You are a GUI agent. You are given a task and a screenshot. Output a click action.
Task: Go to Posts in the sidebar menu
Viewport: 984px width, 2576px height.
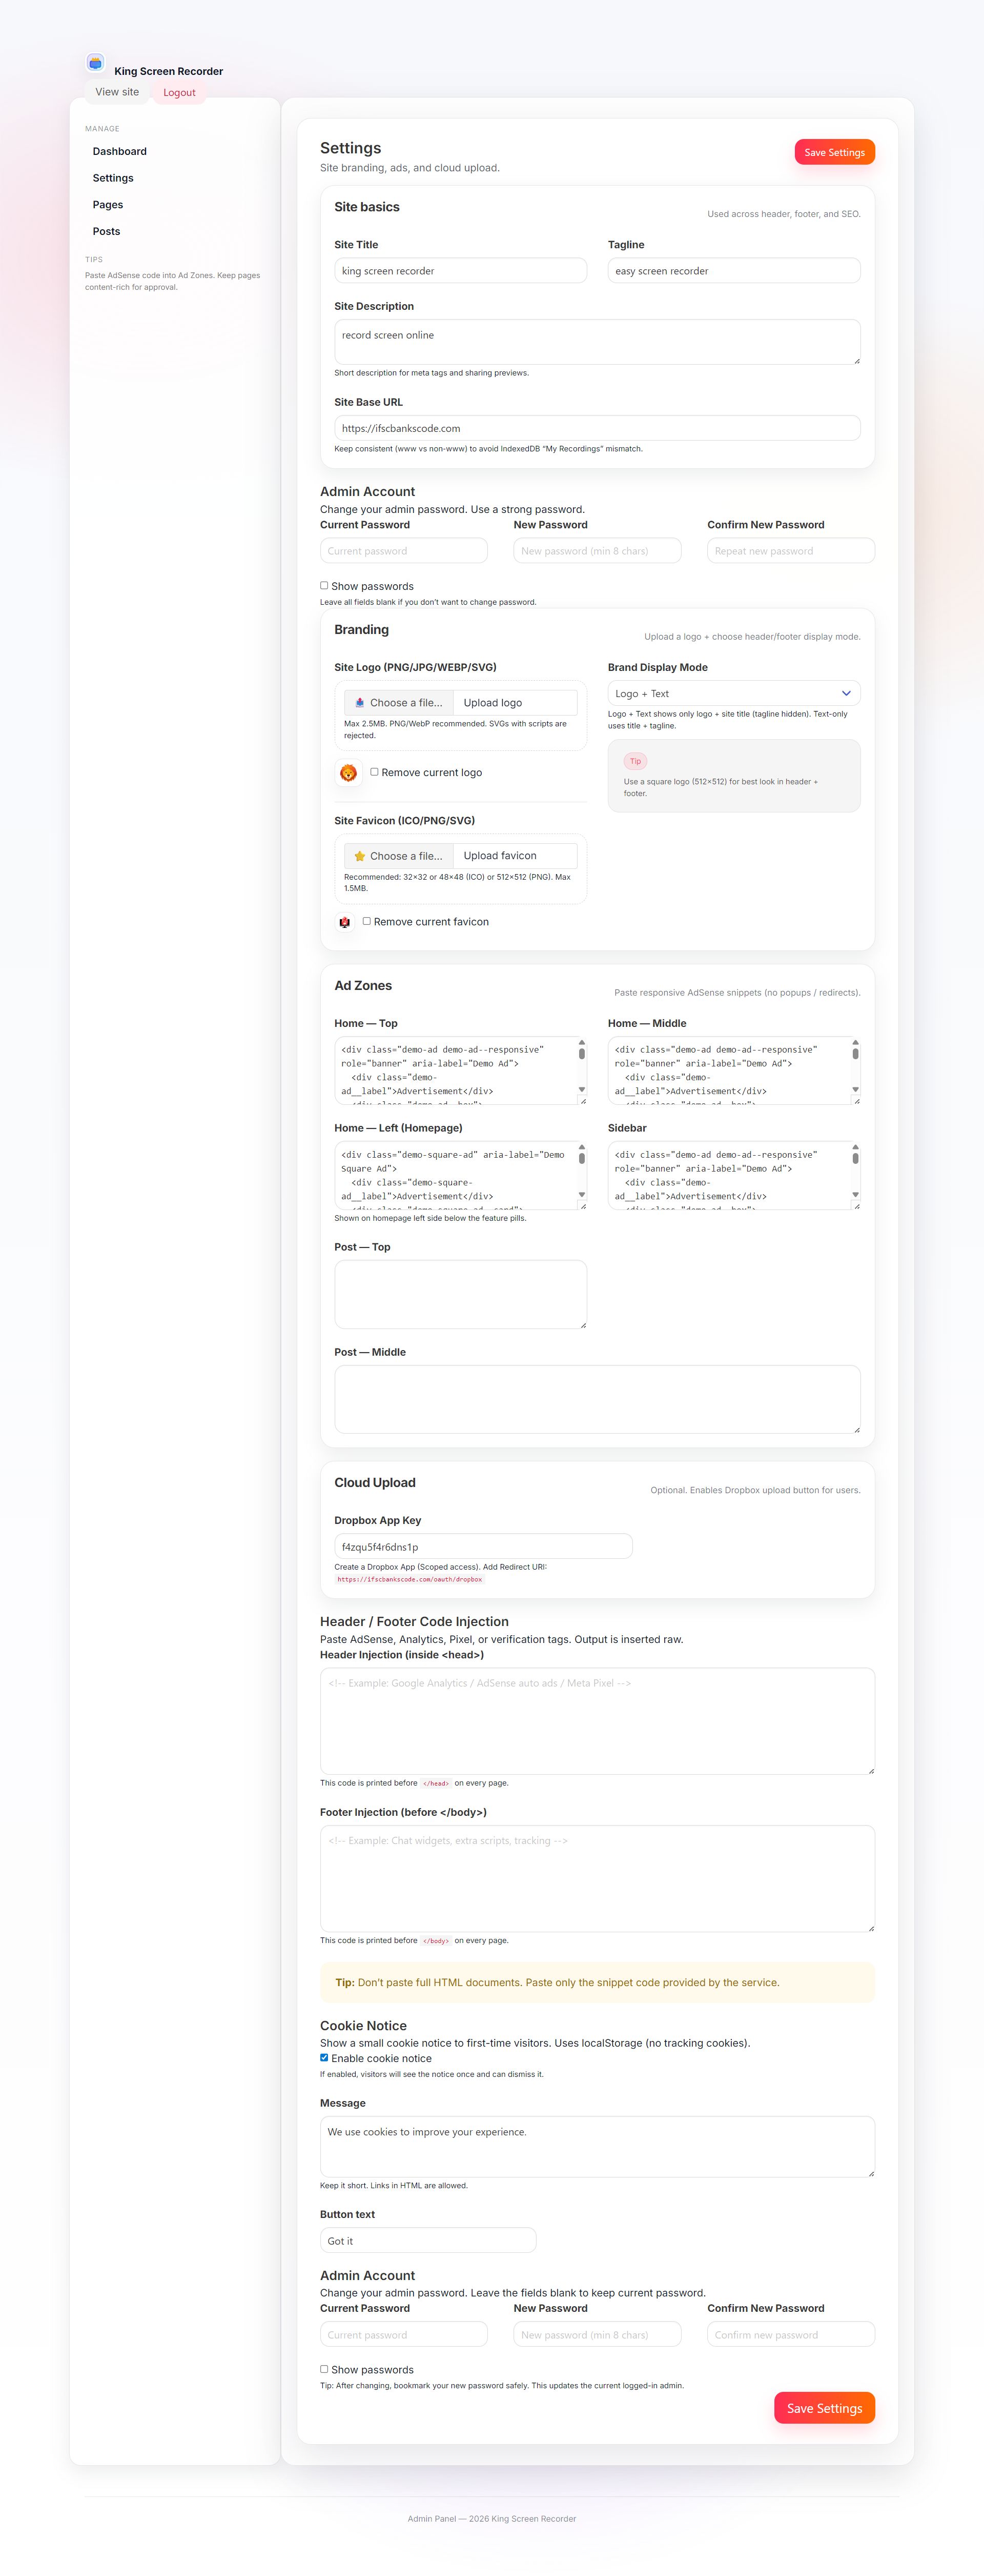tap(107, 231)
